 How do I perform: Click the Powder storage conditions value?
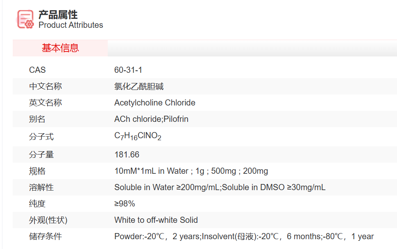point(244,236)
